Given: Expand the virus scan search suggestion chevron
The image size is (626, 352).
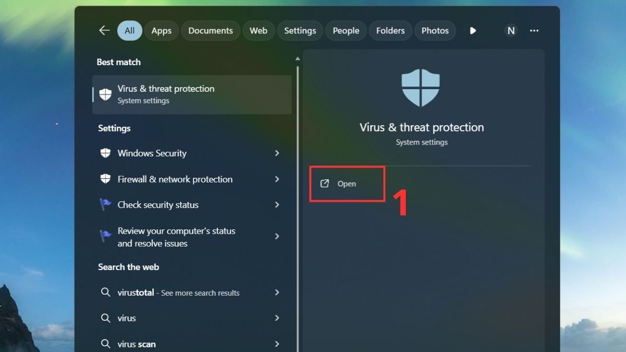Looking at the screenshot, I should point(277,344).
